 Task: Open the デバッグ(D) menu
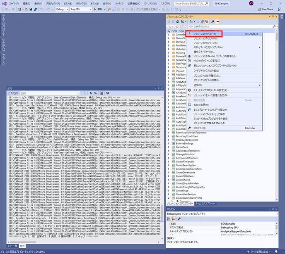(81, 3)
